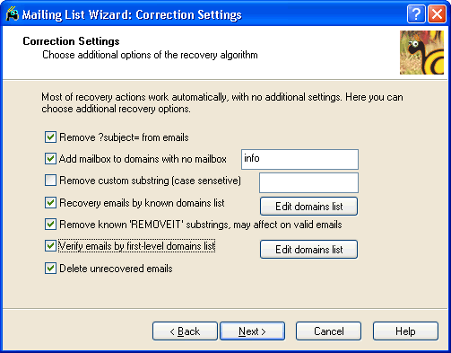Proceed with the Next button

[x=253, y=331]
